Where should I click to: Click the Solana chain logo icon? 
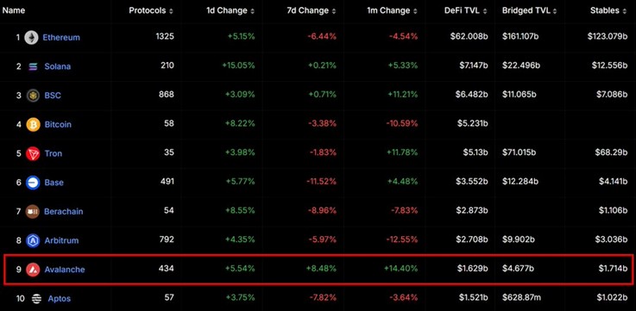pos(33,66)
